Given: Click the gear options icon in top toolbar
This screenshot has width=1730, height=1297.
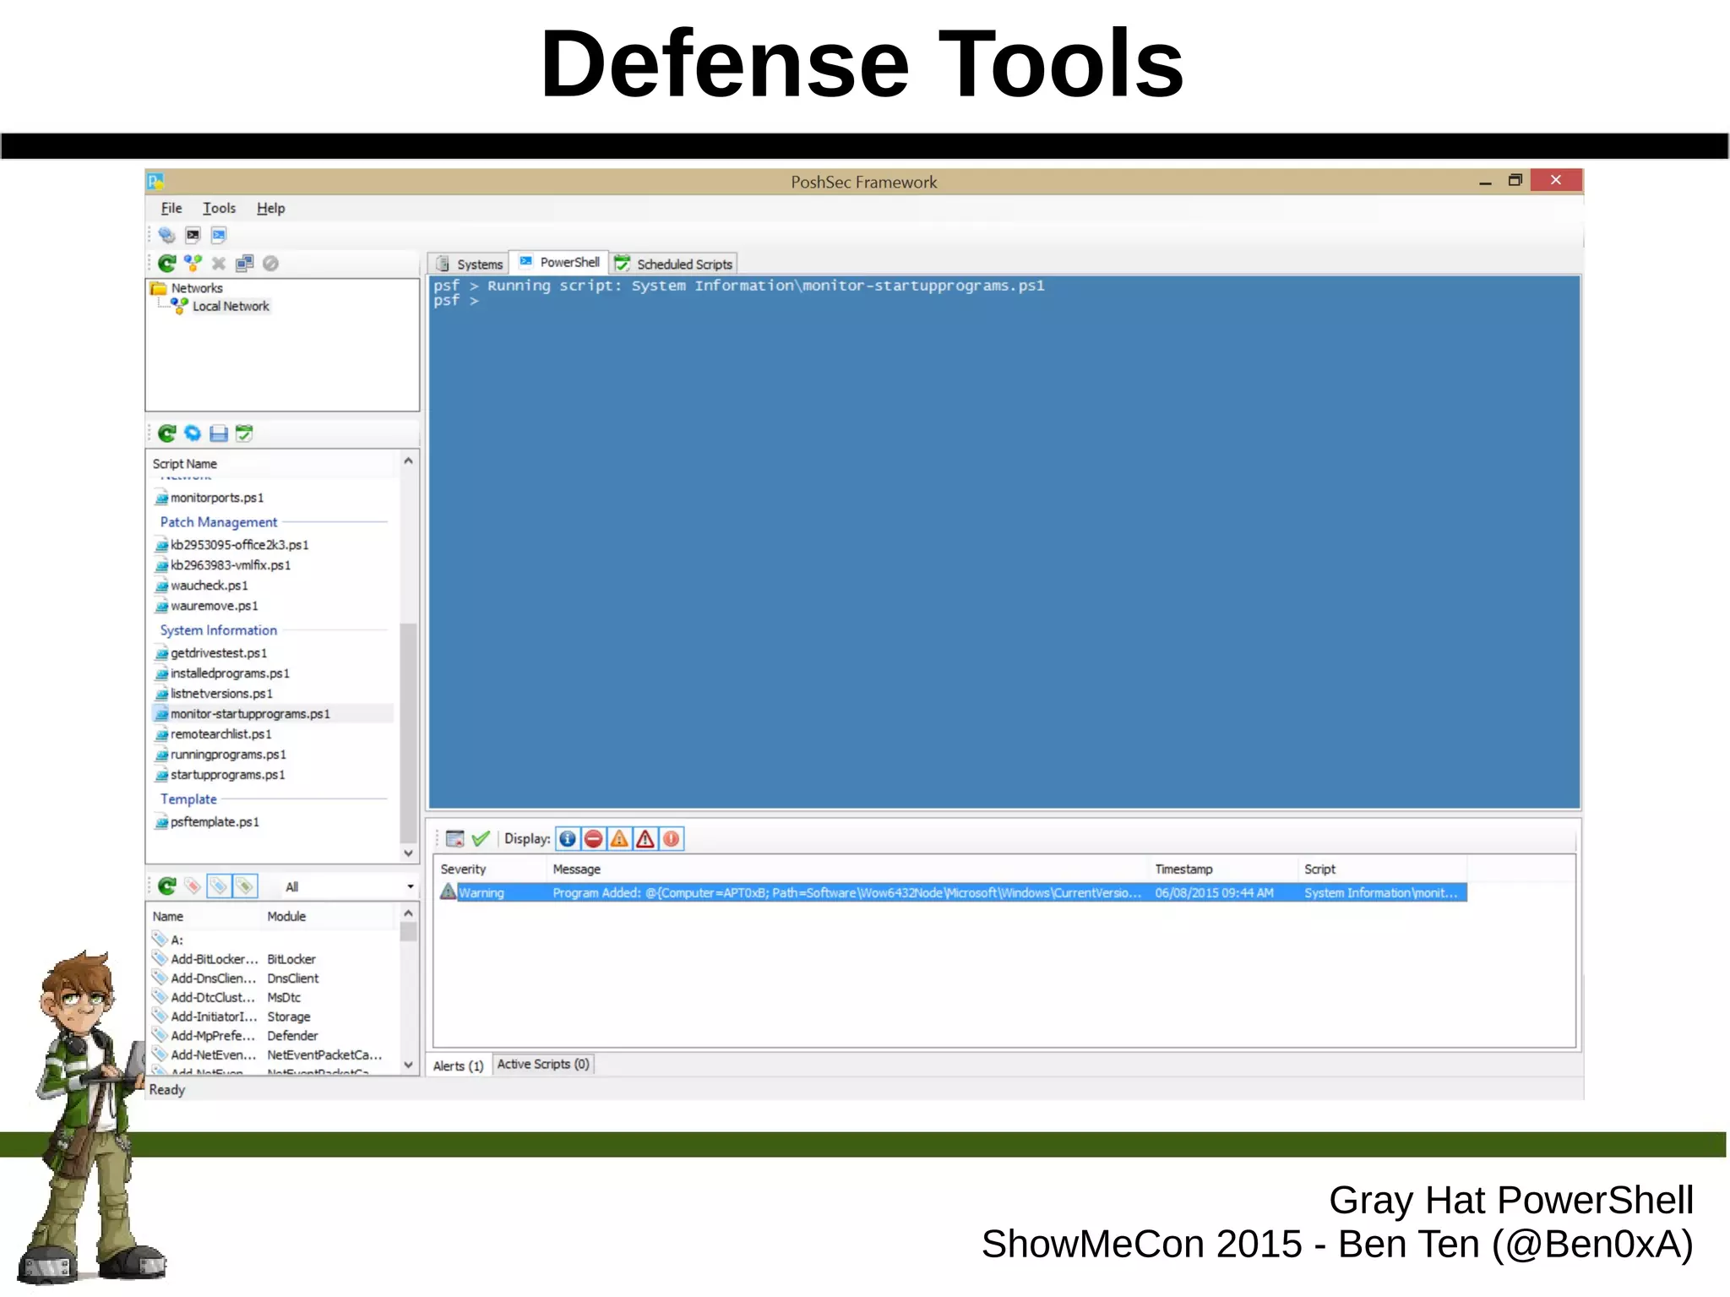Looking at the screenshot, I should (x=166, y=235).
